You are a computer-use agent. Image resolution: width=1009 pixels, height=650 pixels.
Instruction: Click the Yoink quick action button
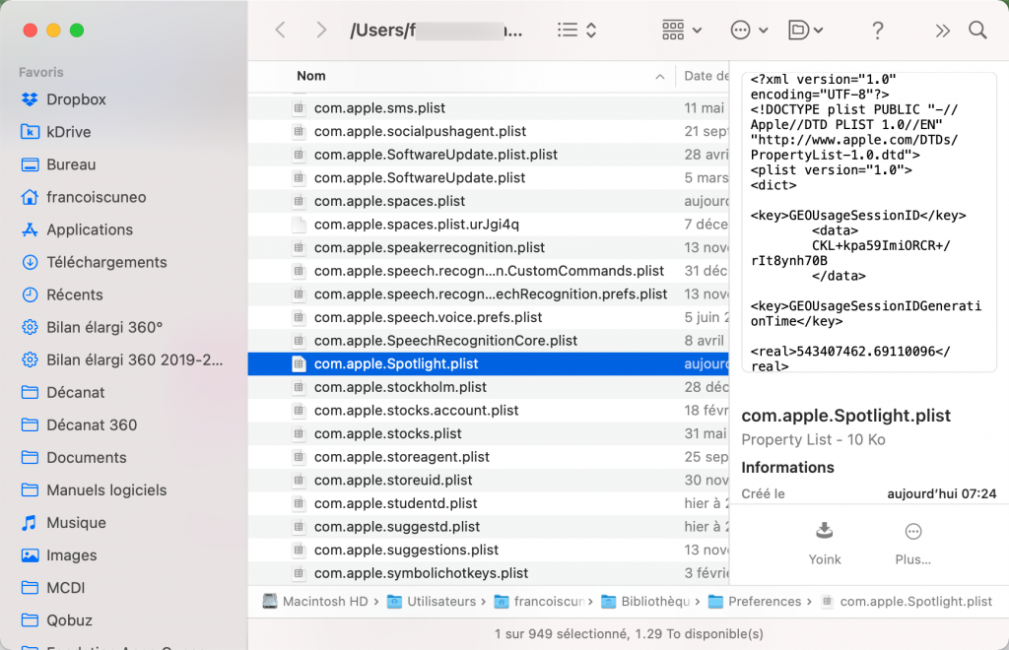click(x=825, y=543)
